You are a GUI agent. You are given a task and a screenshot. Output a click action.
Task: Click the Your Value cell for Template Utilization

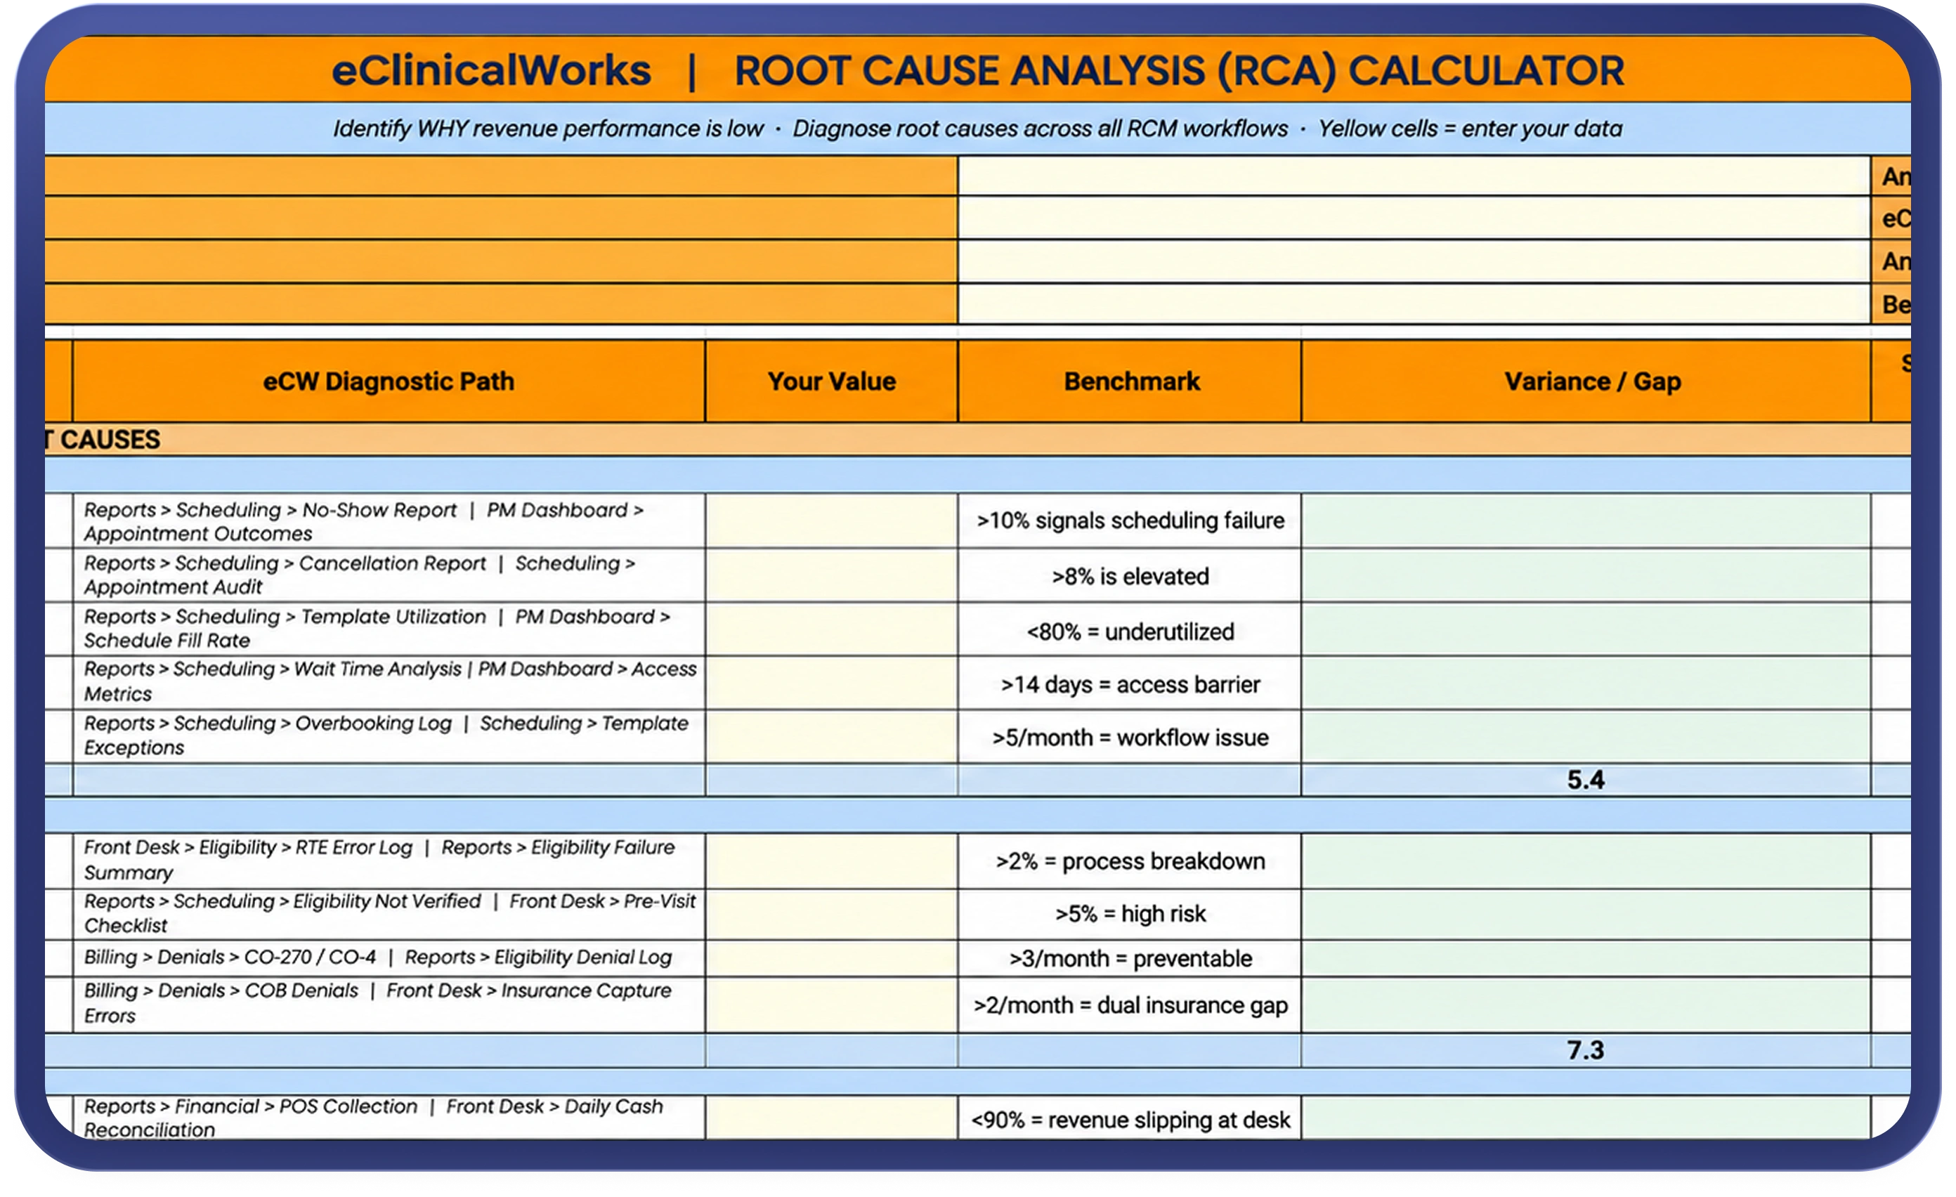(831, 629)
